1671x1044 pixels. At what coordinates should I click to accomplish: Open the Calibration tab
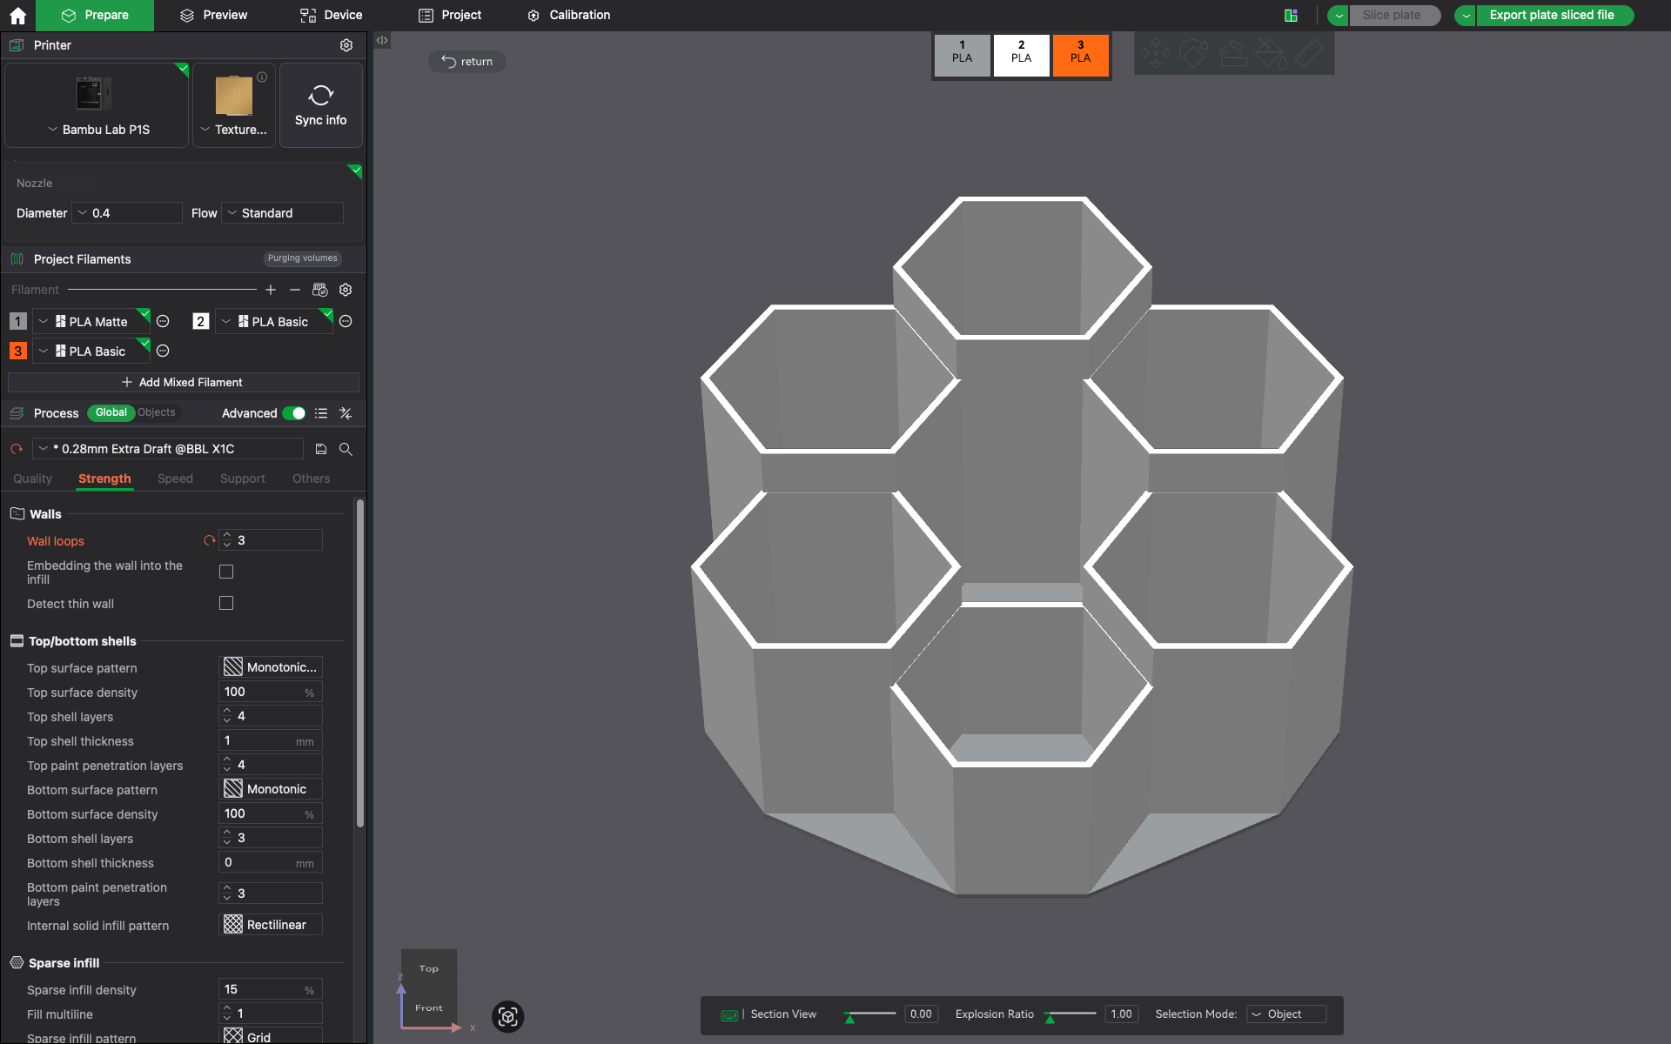568,16
